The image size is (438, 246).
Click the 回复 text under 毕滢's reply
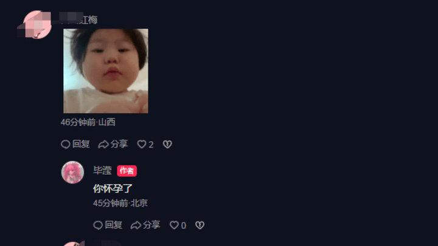113,225
